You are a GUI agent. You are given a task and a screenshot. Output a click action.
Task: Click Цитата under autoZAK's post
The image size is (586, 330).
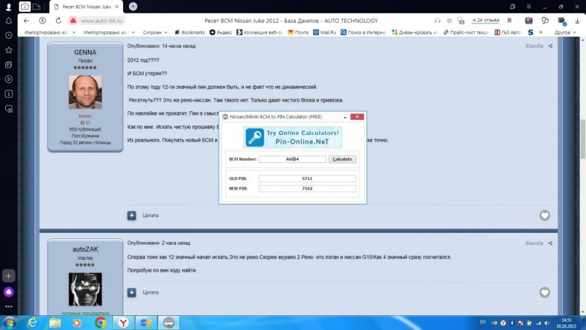150,292
